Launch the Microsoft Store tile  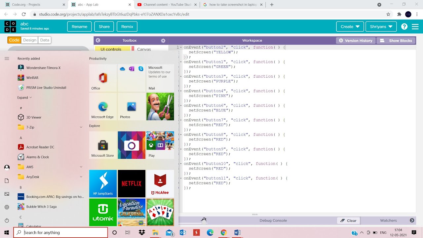pos(103,145)
